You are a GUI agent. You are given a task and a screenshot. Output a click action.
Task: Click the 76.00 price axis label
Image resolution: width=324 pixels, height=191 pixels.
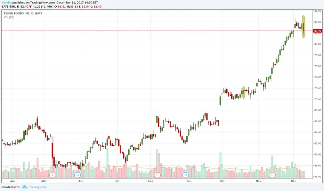coord(318,66)
